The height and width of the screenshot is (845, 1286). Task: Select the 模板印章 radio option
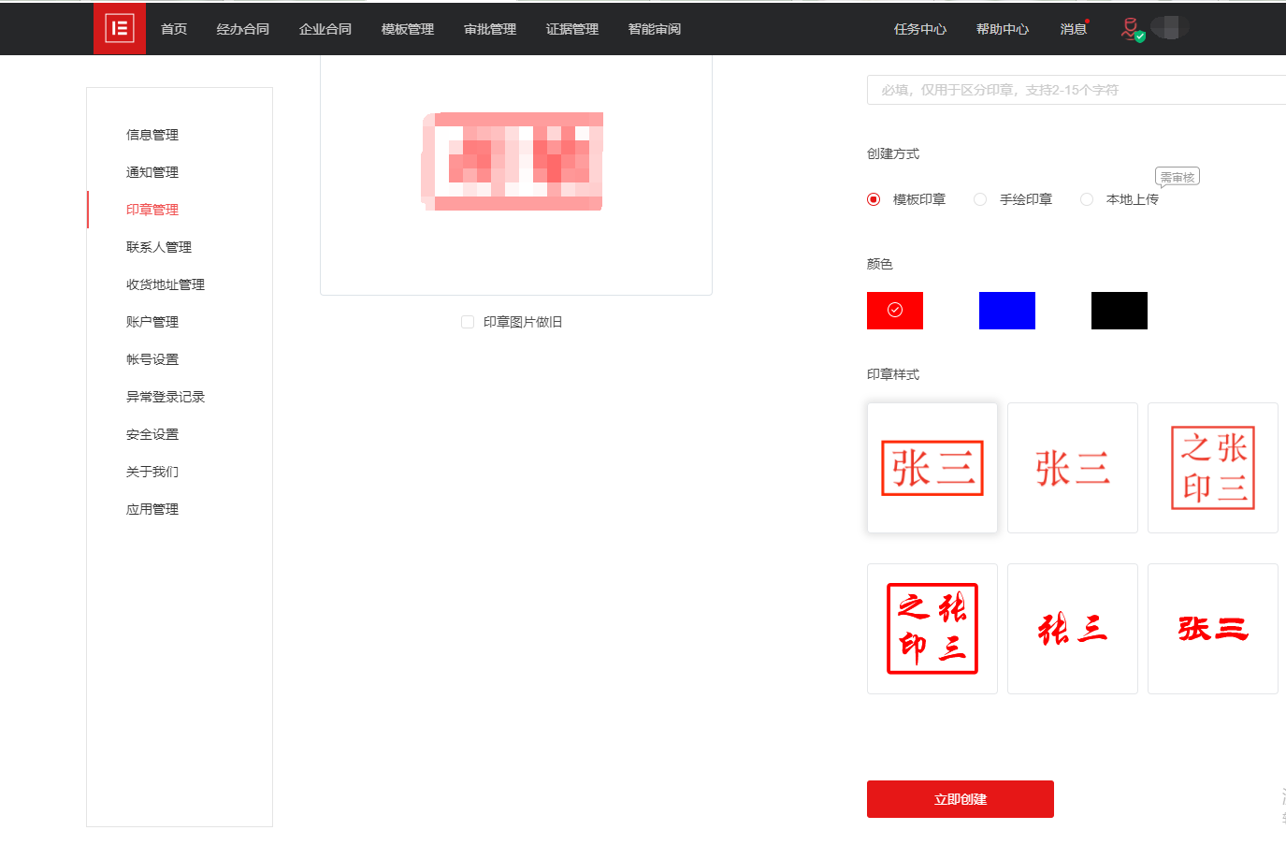point(874,199)
